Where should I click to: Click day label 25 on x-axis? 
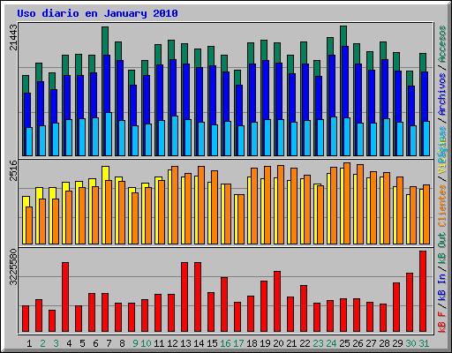(344, 343)
